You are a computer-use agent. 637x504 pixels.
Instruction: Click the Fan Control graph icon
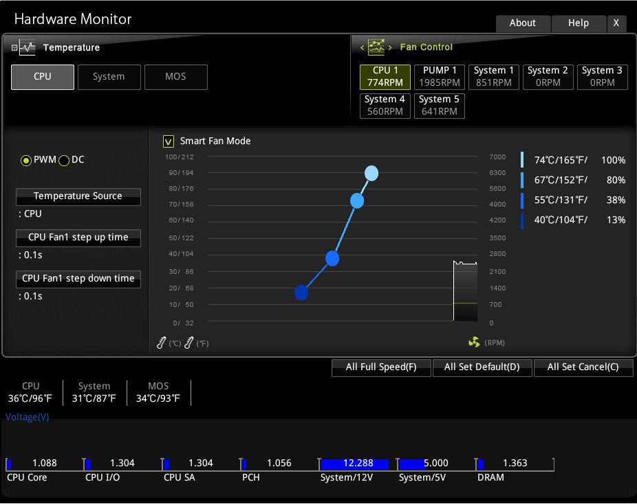click(x=376, y=47)
